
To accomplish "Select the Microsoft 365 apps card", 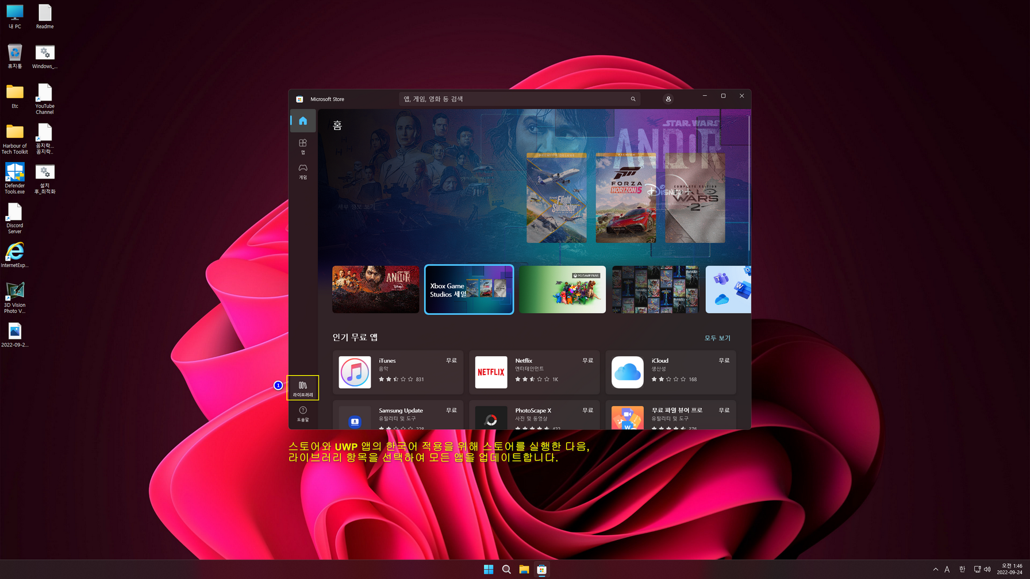I will pyautogui.click(x=728, y=289).
